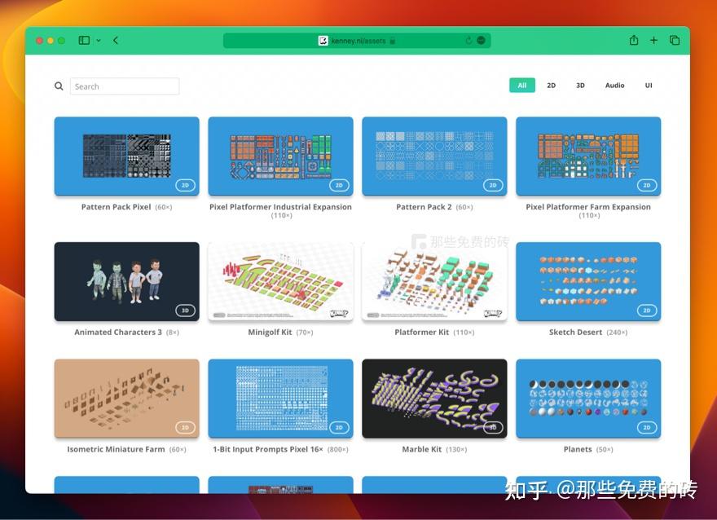
Task: Click the kenney.nl/assets address bar
Action: click(357, 40)
